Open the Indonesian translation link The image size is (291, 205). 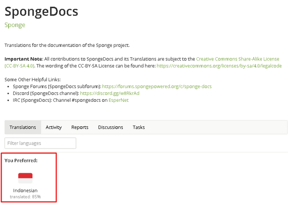click(25, 190)
